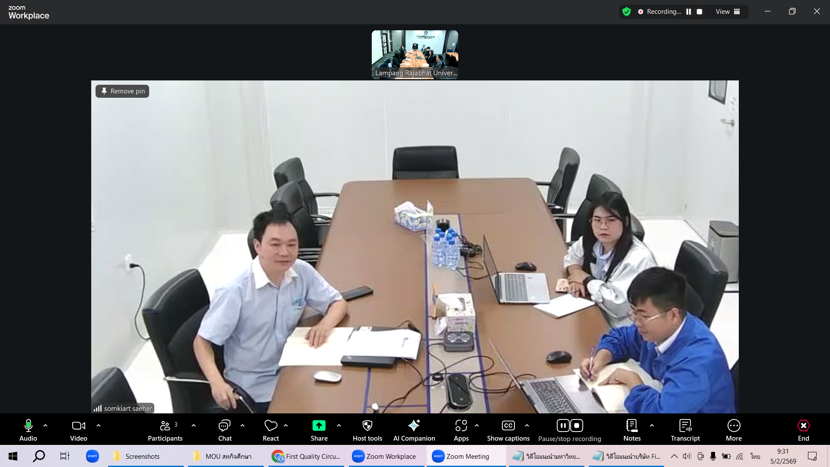Open the Transcript icon

tap(685, 426)
